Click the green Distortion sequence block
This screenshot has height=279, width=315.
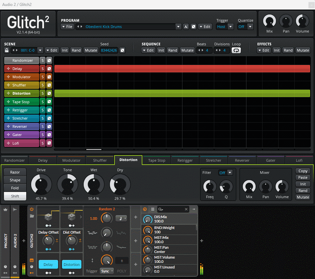[x=182, y=93]
